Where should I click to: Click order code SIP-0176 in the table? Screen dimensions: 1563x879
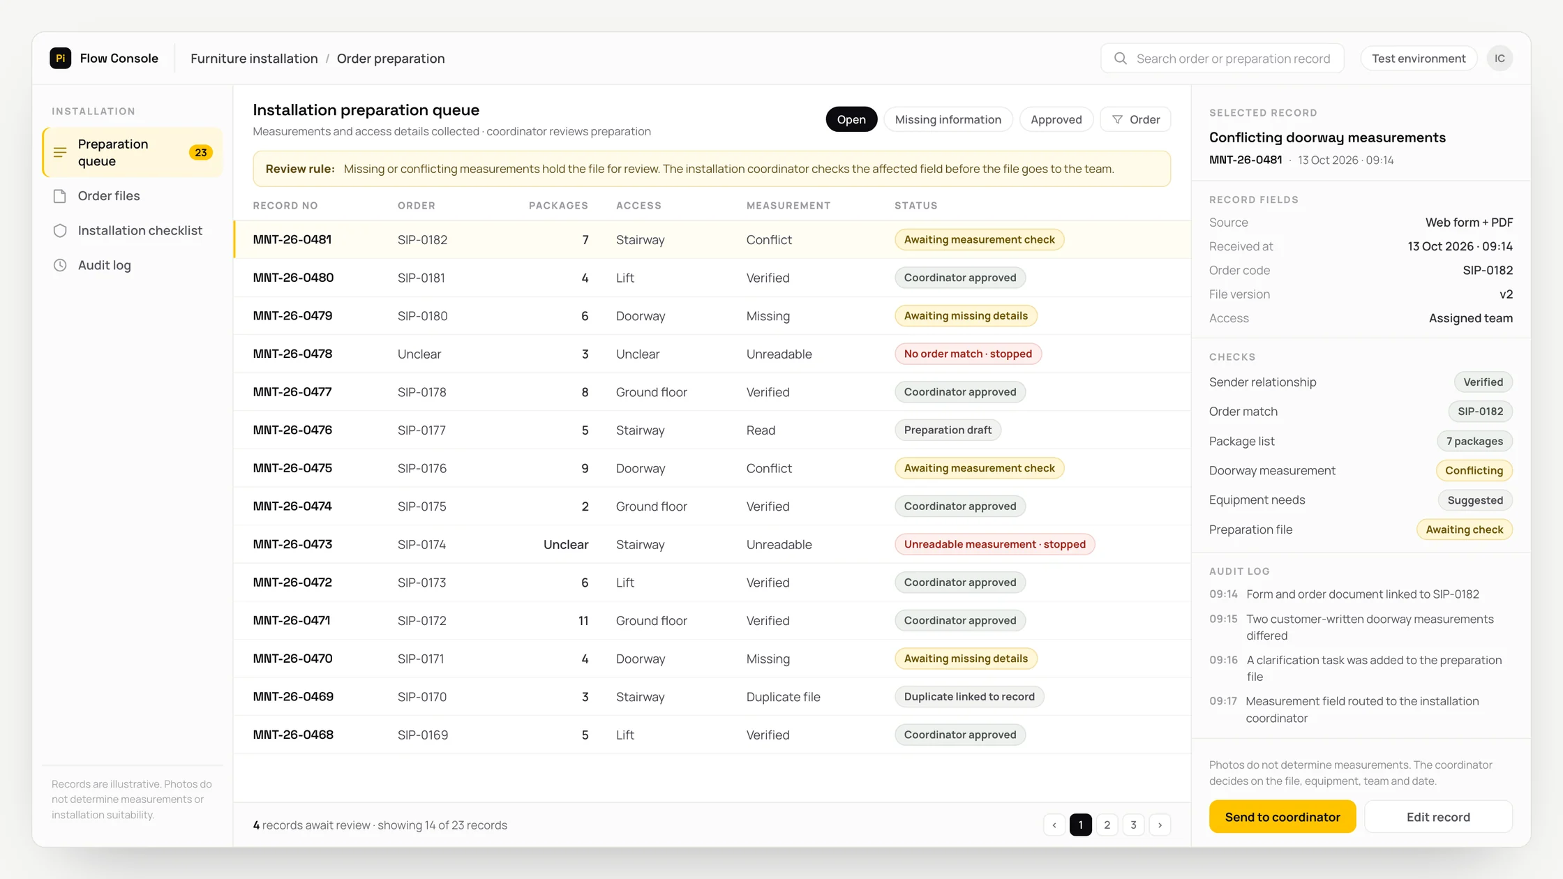(x=422, y=468)
